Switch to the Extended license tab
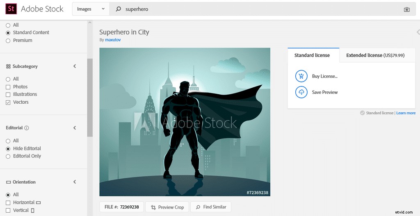The width and height of the screenshot is (420, 216). (375, 55)
